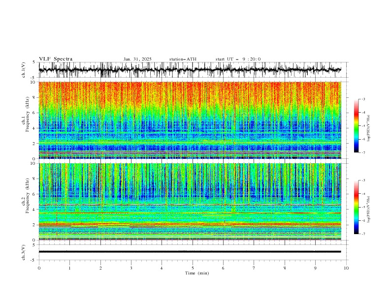Click the '-3' value on upper colorbar

click(363, 99)
